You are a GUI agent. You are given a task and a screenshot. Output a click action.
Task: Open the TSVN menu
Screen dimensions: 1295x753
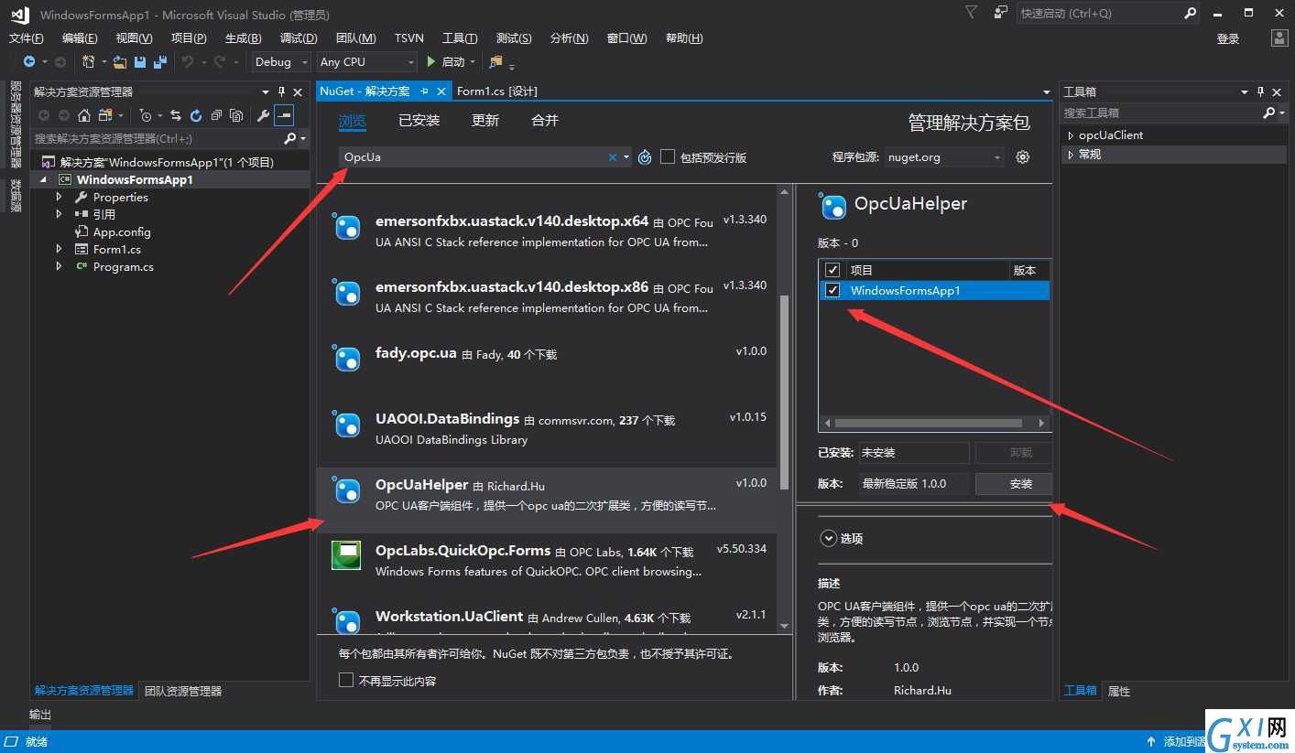pyautogui.click(x=409, y=38)
